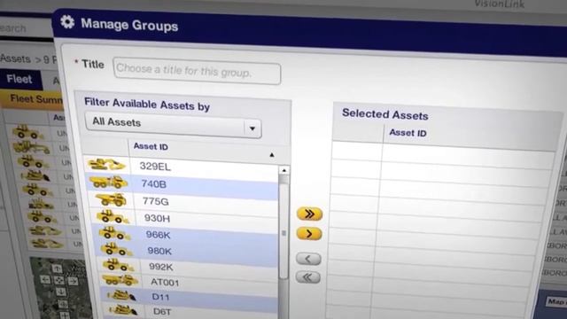Click the group Title input field

[197, 71]
